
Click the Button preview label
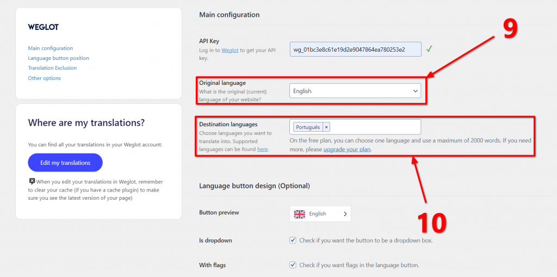[219, 213]
